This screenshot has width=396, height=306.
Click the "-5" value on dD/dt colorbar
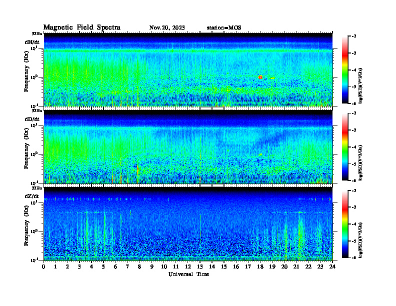(354, 164)
